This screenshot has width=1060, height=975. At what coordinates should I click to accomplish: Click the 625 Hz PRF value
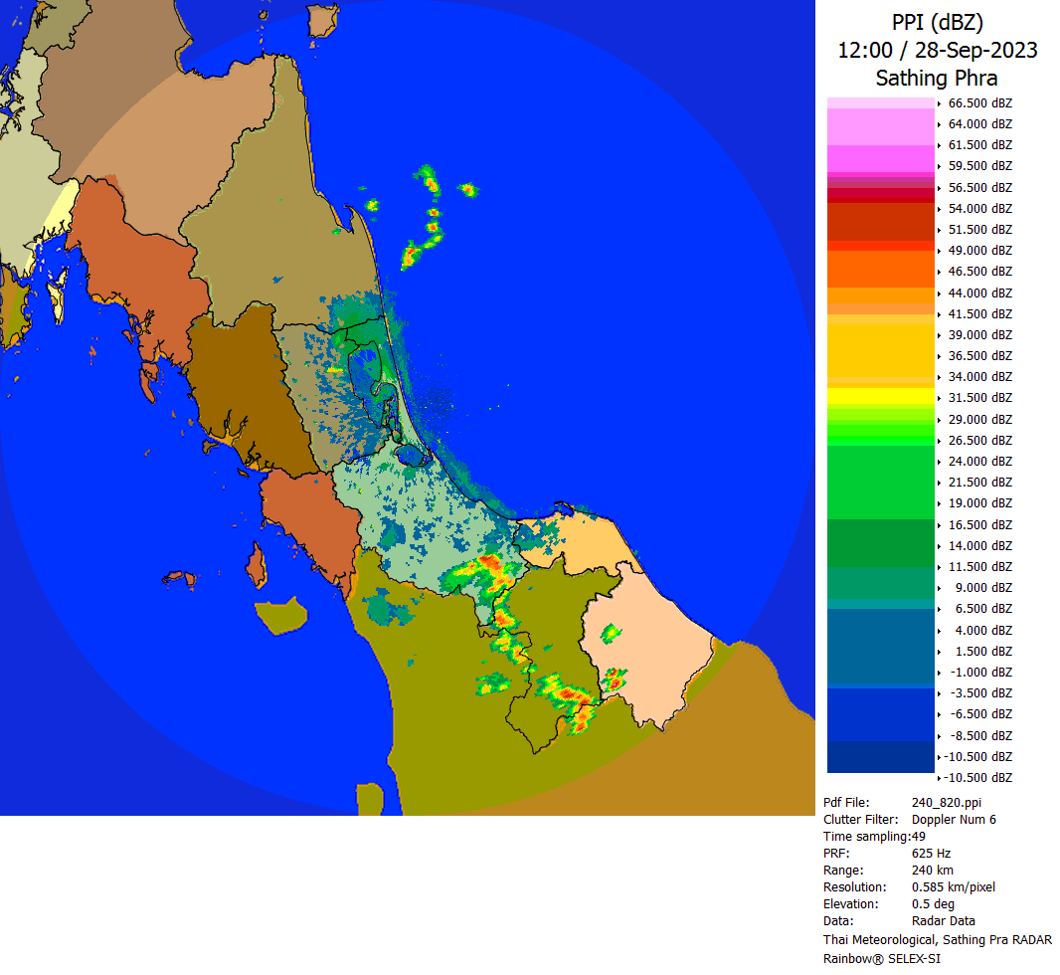point(931,854)
